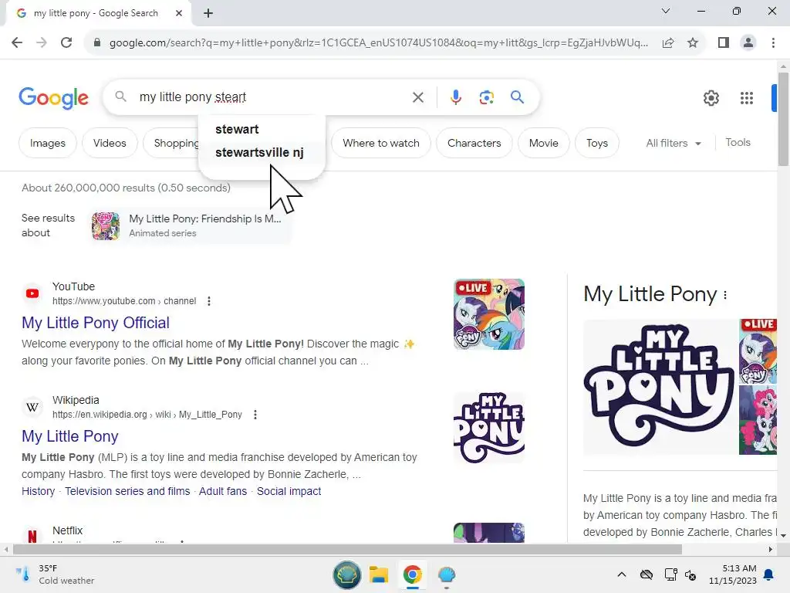Go to Google homepage logo
This screenshot has width=790, height=593.
click(53, 97)
